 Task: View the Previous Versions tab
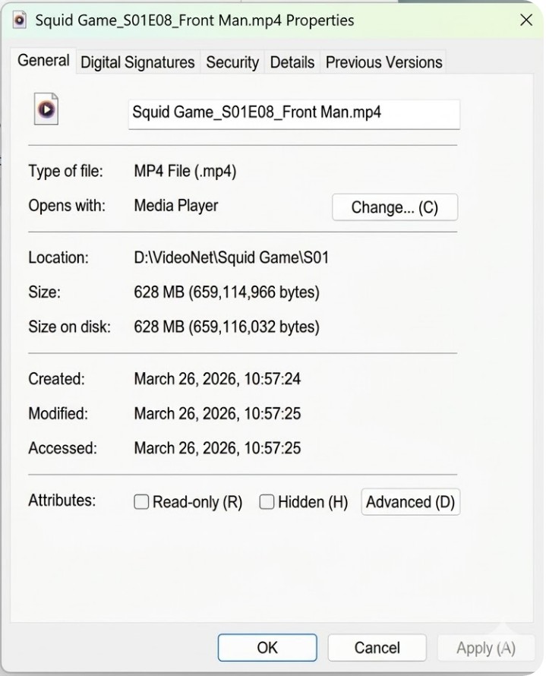click(x=383, y=62)
